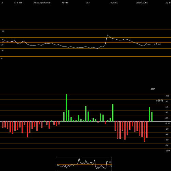171x171 pixels.
Task: Click the -80 label on MR axis
Action: click(x=167, y=145)
